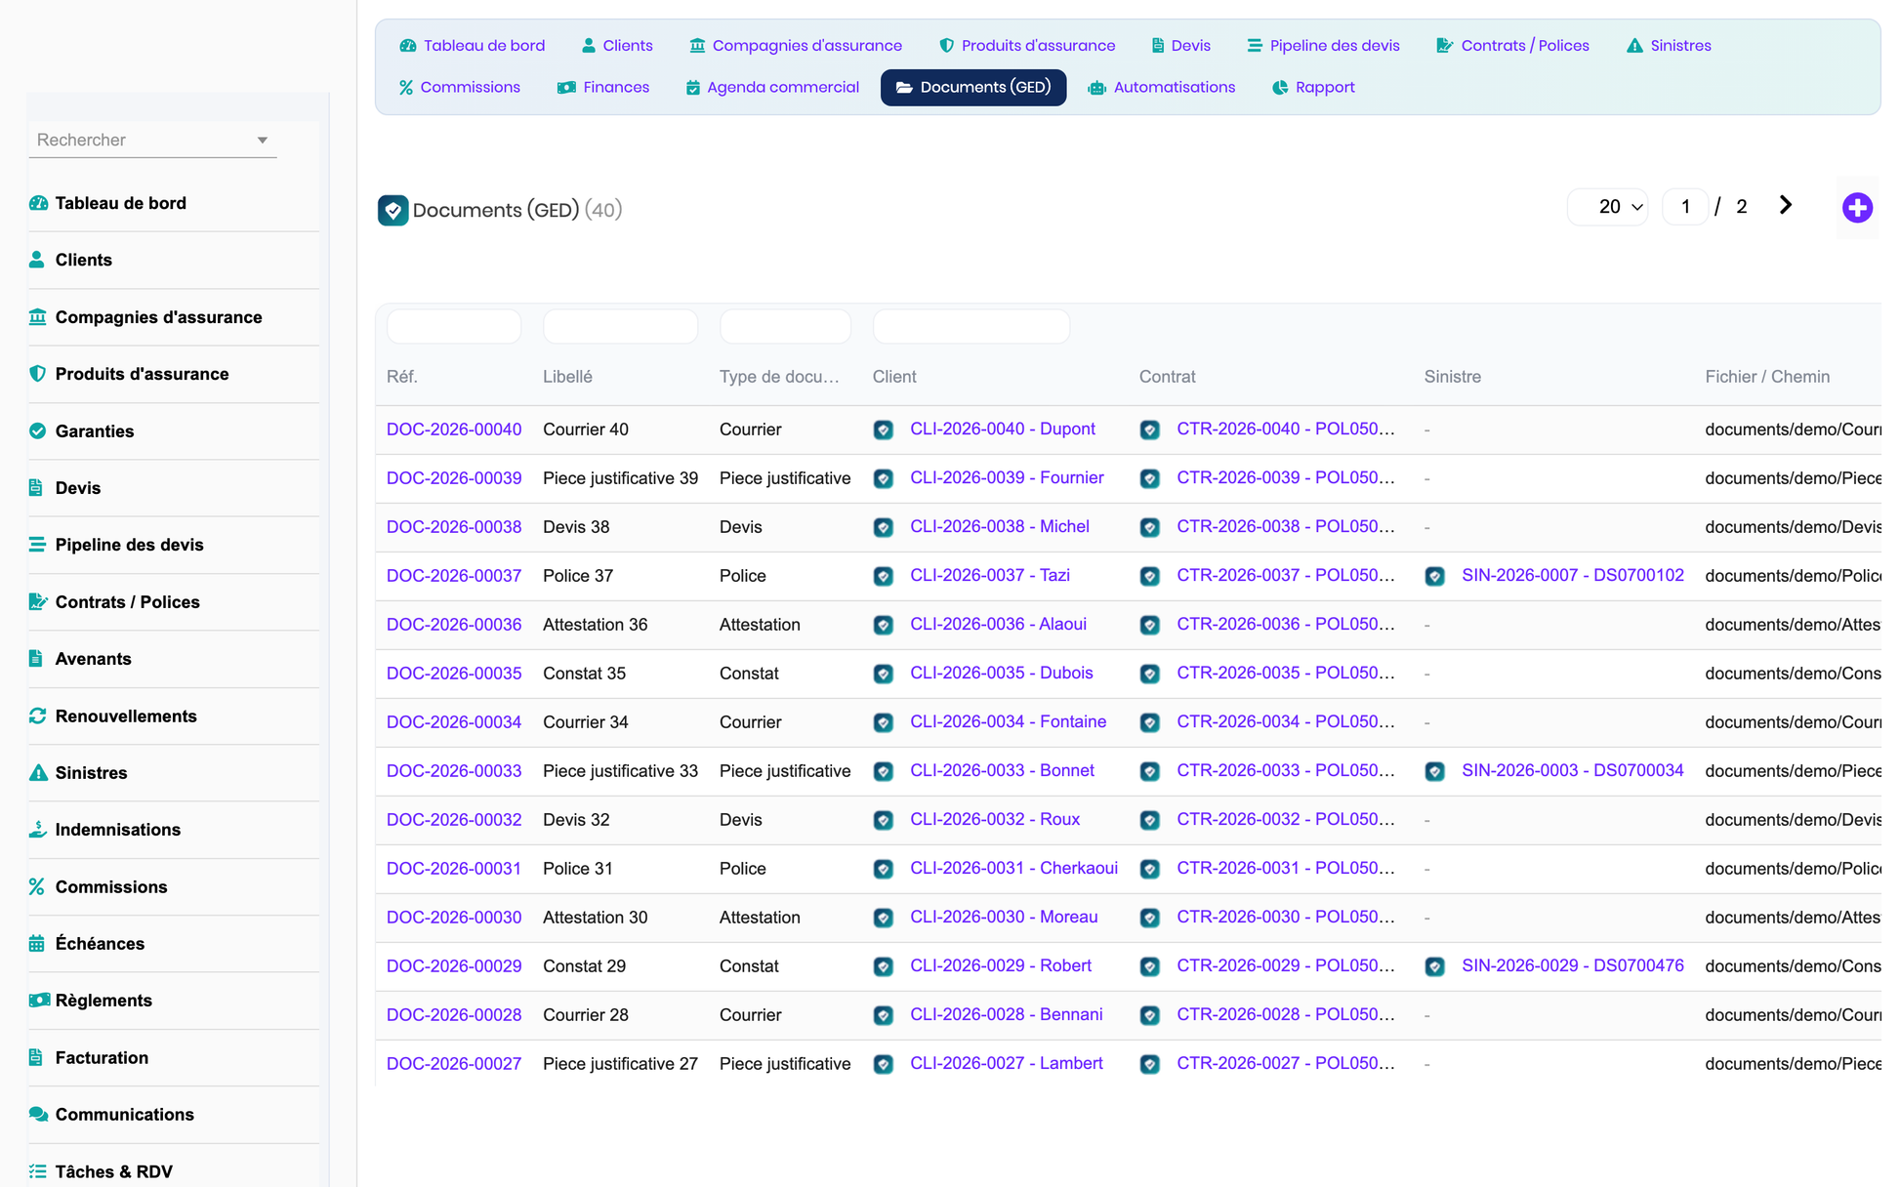Viewport: 1900px width, 1187px height.
Task: Click Produits d'assurance sidebar shield icon
Action: point(38,374)
